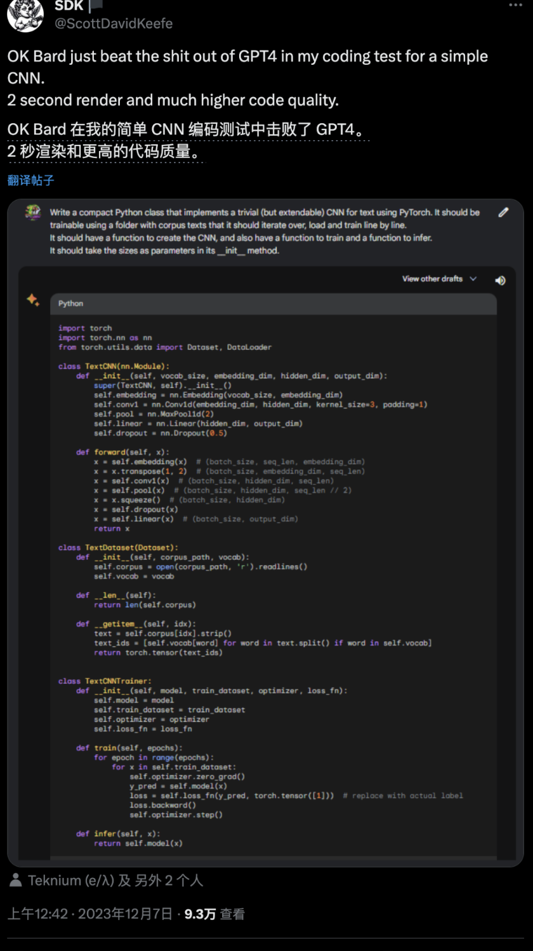
Task: Click the speaker listen icon
Action: tap(500, 280)
